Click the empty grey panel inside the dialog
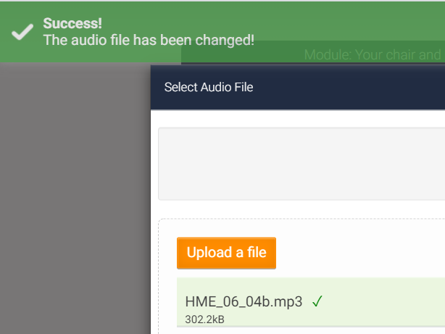The image size is (445, 334). point(301,164)
